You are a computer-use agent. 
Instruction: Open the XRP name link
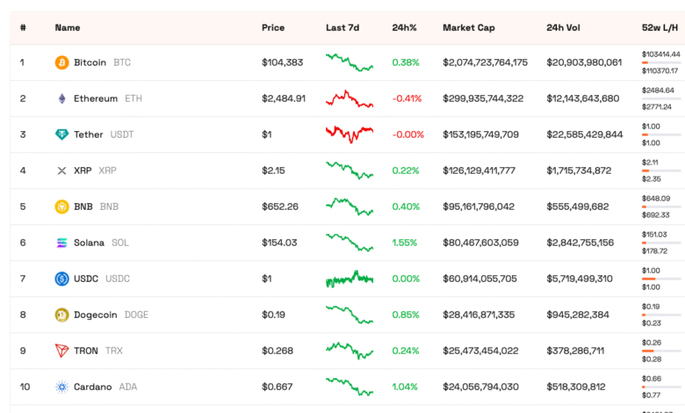click(x=83, y=170)
